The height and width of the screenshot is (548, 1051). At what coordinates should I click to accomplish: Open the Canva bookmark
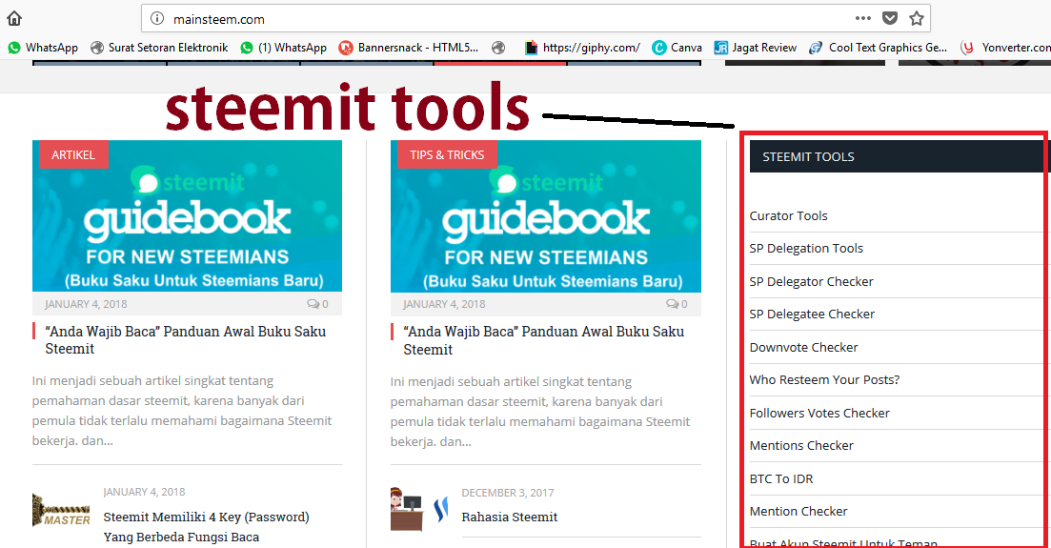pos(677,48)
